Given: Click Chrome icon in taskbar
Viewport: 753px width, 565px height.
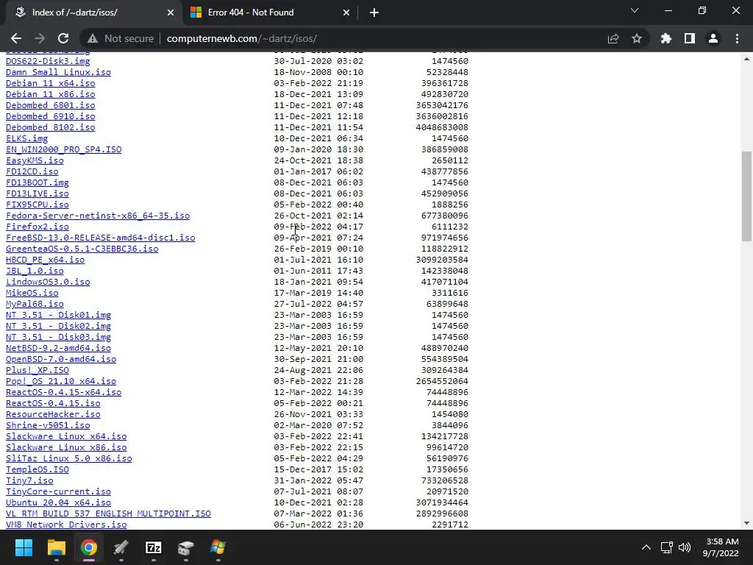Looking at the screenshot, I should 88,547.
